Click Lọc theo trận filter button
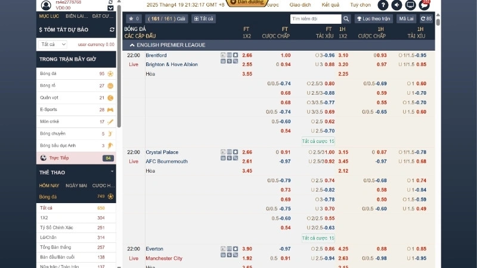Viewport: 477px width, 268px height. (374, 19)
